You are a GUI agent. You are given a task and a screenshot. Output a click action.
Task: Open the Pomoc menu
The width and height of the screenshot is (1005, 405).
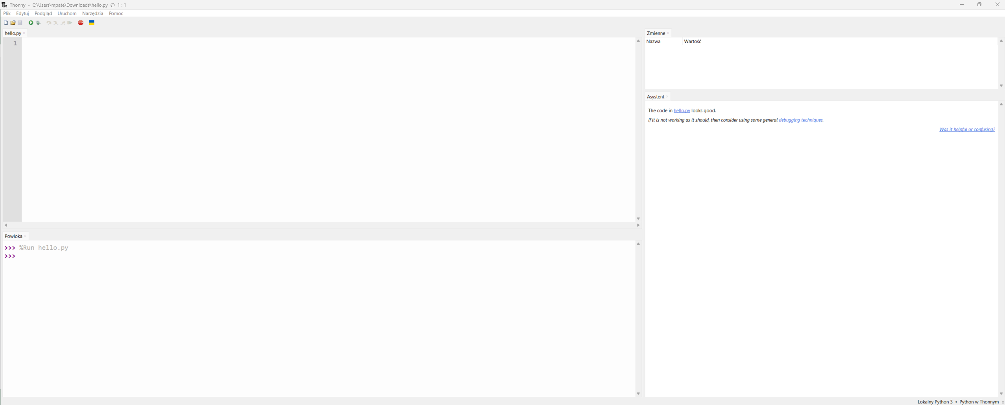(x=116, y=13)
